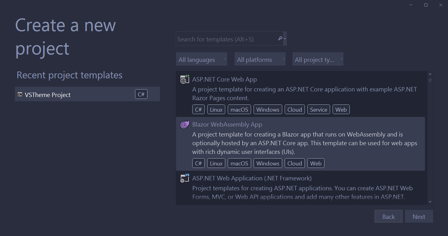Screen dimensions: 448x236
Task: Click the scrollbar down arrow
Action: [x=430, y=202]
